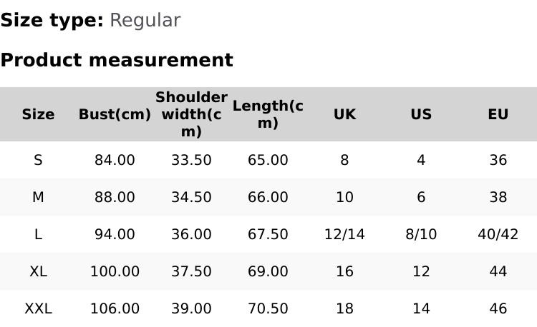Click the 34.50 shoulder width cell

click(191, 197)
